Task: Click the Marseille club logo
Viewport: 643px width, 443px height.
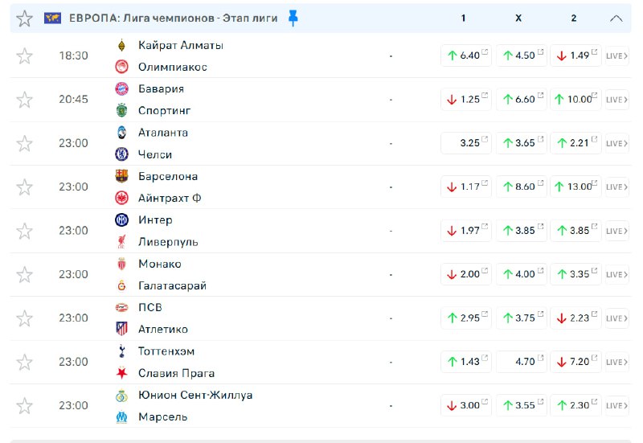Action: coord(122,417)
